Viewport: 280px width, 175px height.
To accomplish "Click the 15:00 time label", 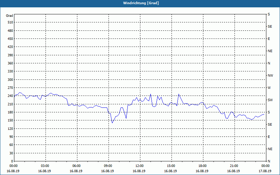I will [171, 166].
